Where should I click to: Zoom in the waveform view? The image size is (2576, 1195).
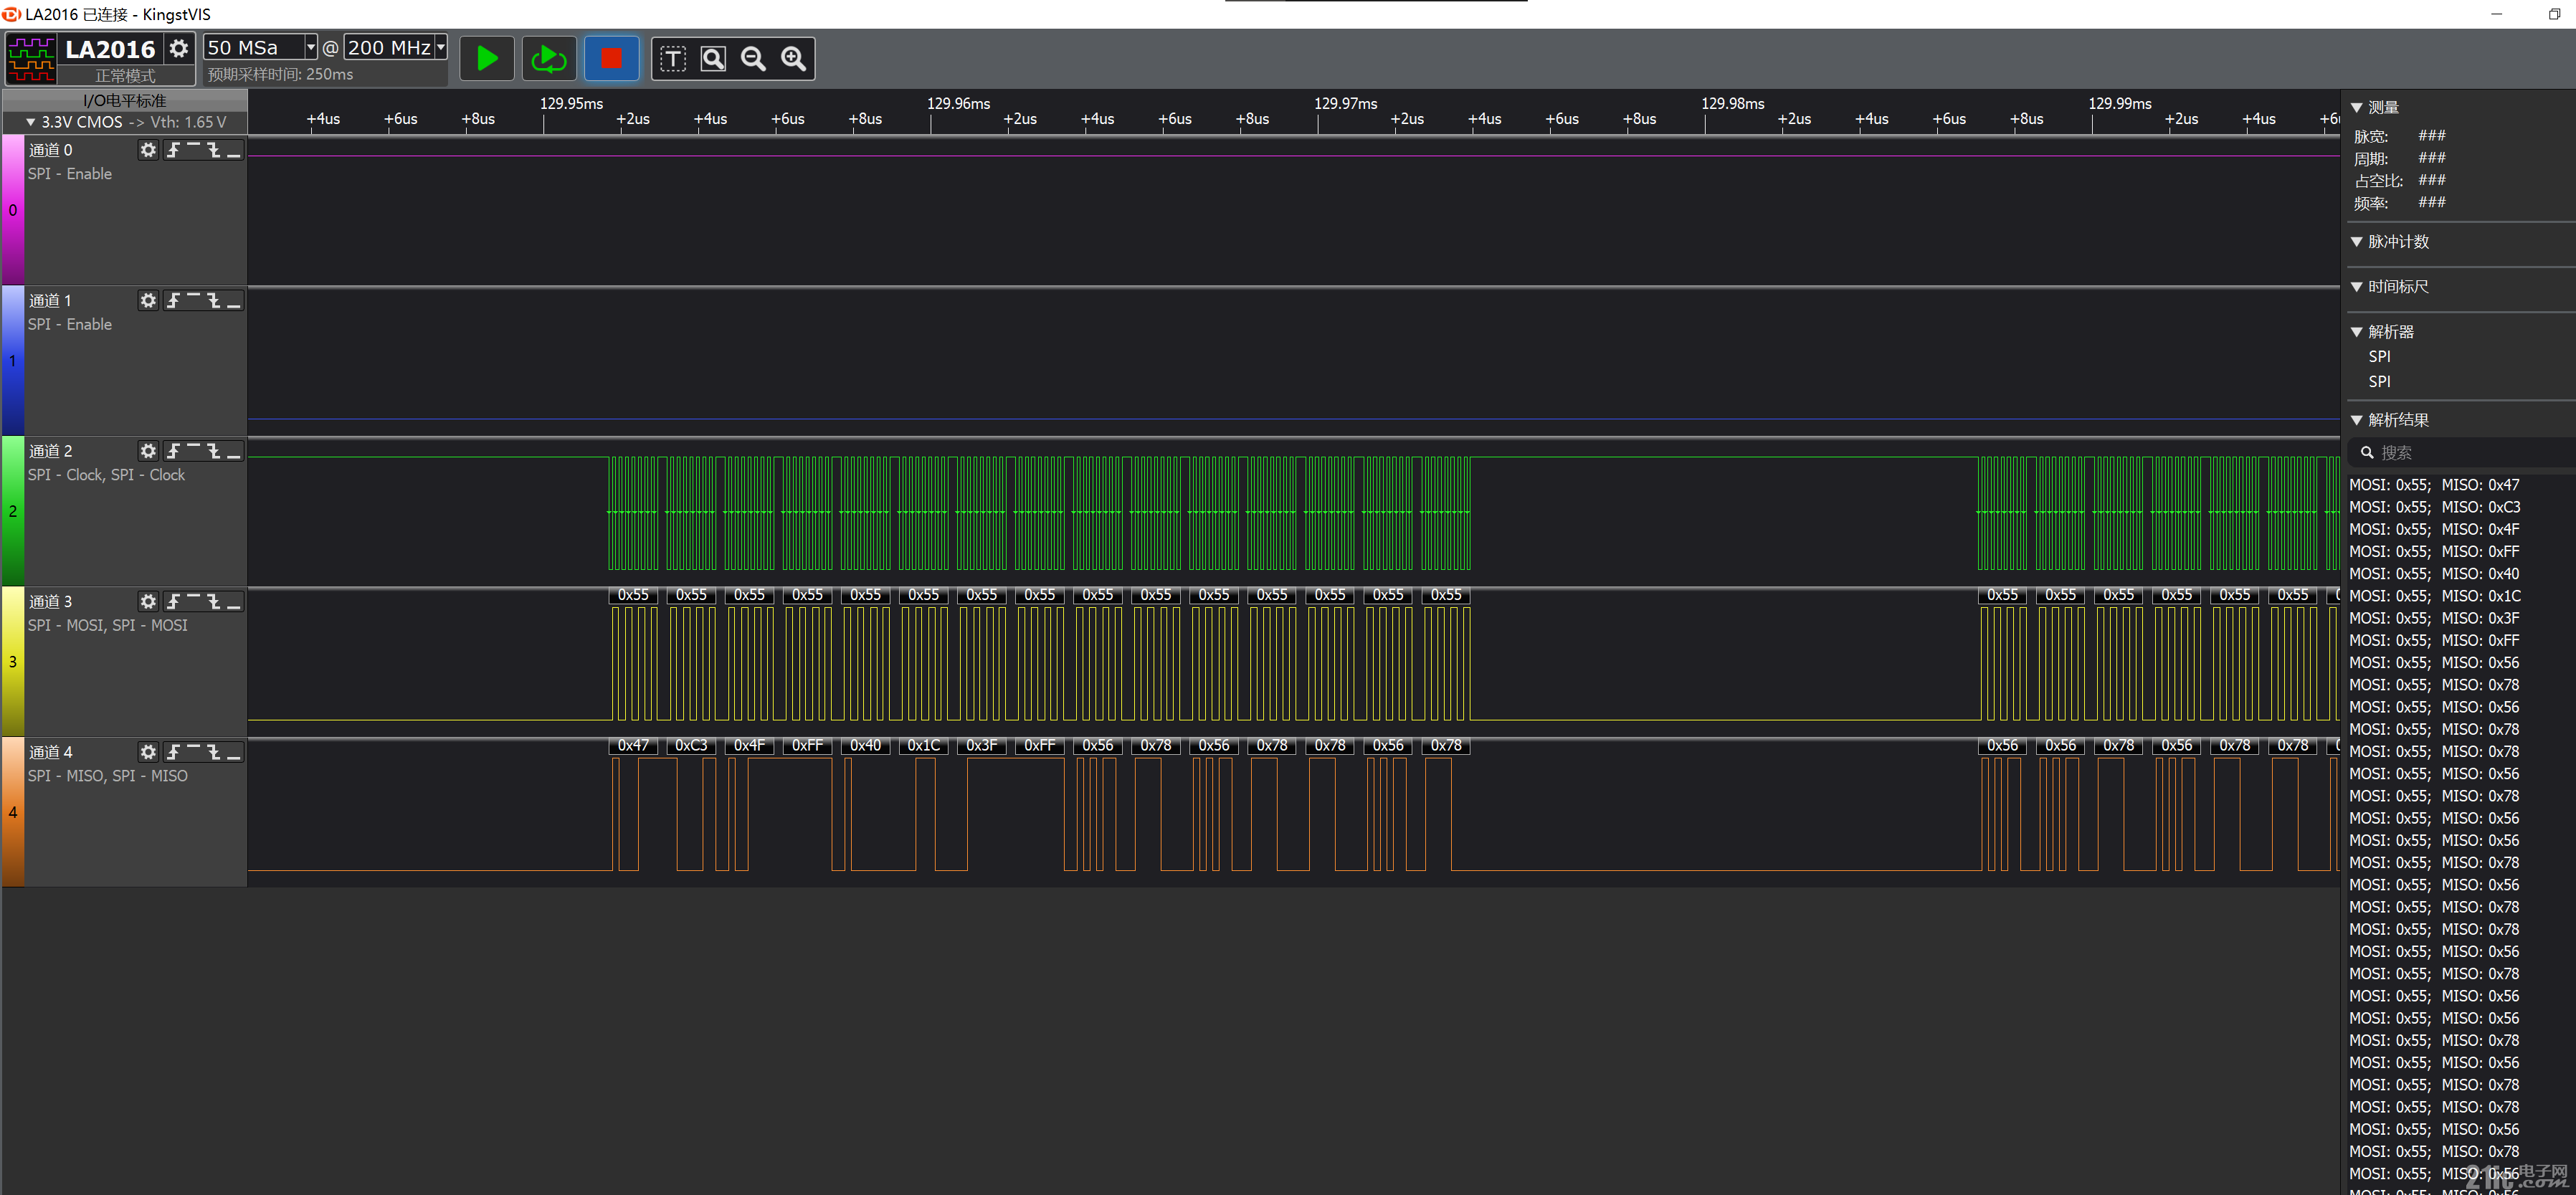(x=794, y=59)
